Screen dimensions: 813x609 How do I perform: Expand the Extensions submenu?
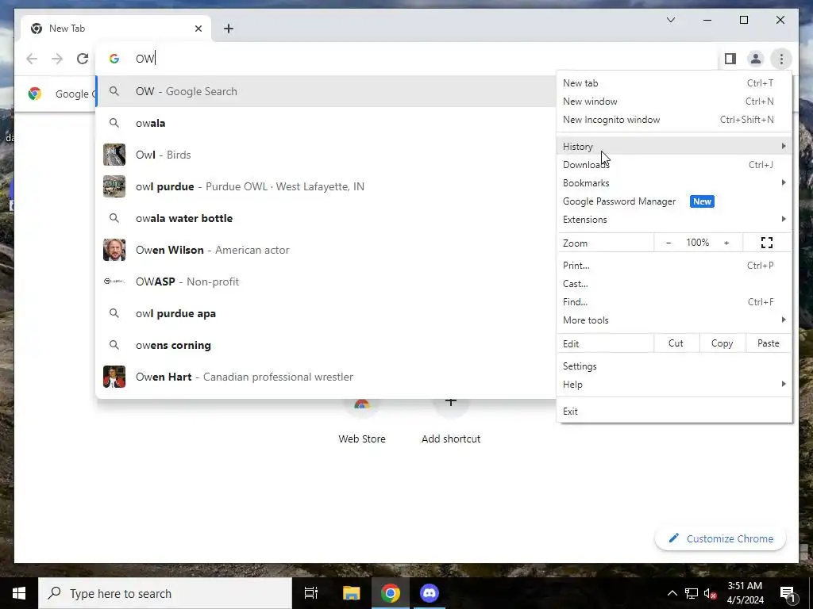coord(674,220)
